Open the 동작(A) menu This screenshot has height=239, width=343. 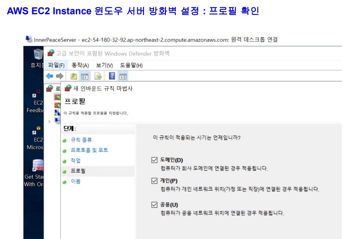(80, 65)
